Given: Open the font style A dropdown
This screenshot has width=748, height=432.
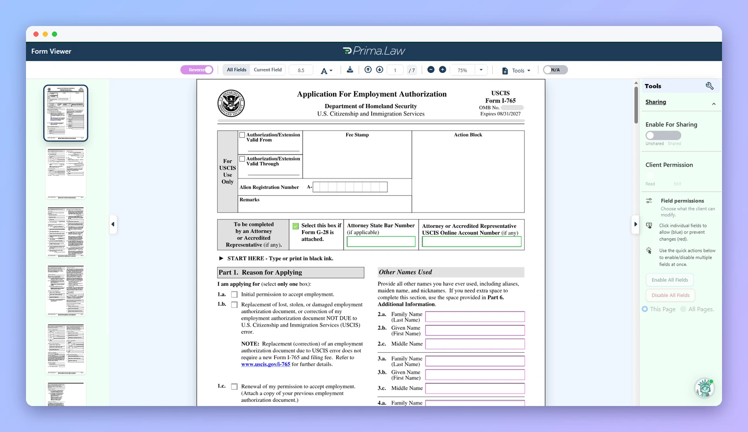Looking at the screenshot, I should pyautogui.click(x=327, y=71).
